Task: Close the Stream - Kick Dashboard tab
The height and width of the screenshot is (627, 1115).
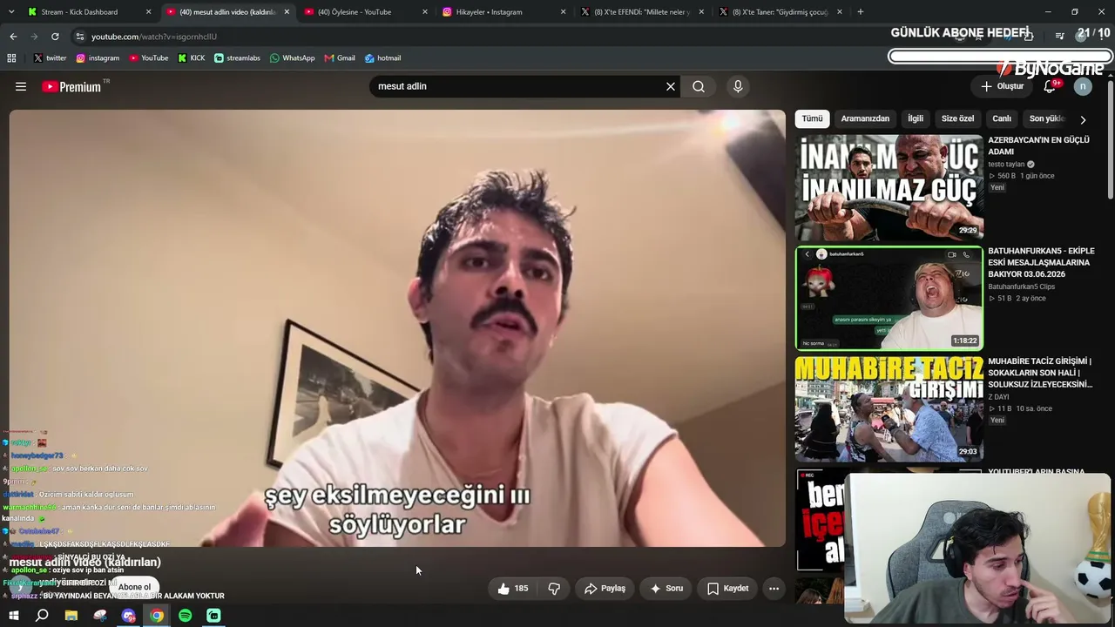Action: pos(148,12)
